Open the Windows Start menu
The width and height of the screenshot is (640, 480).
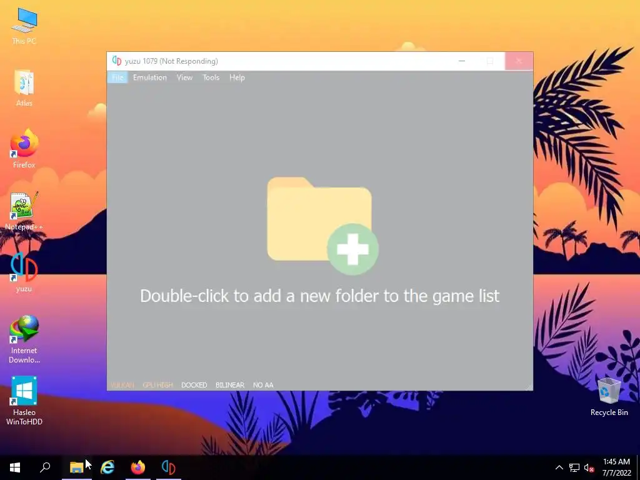coord(15,467)
